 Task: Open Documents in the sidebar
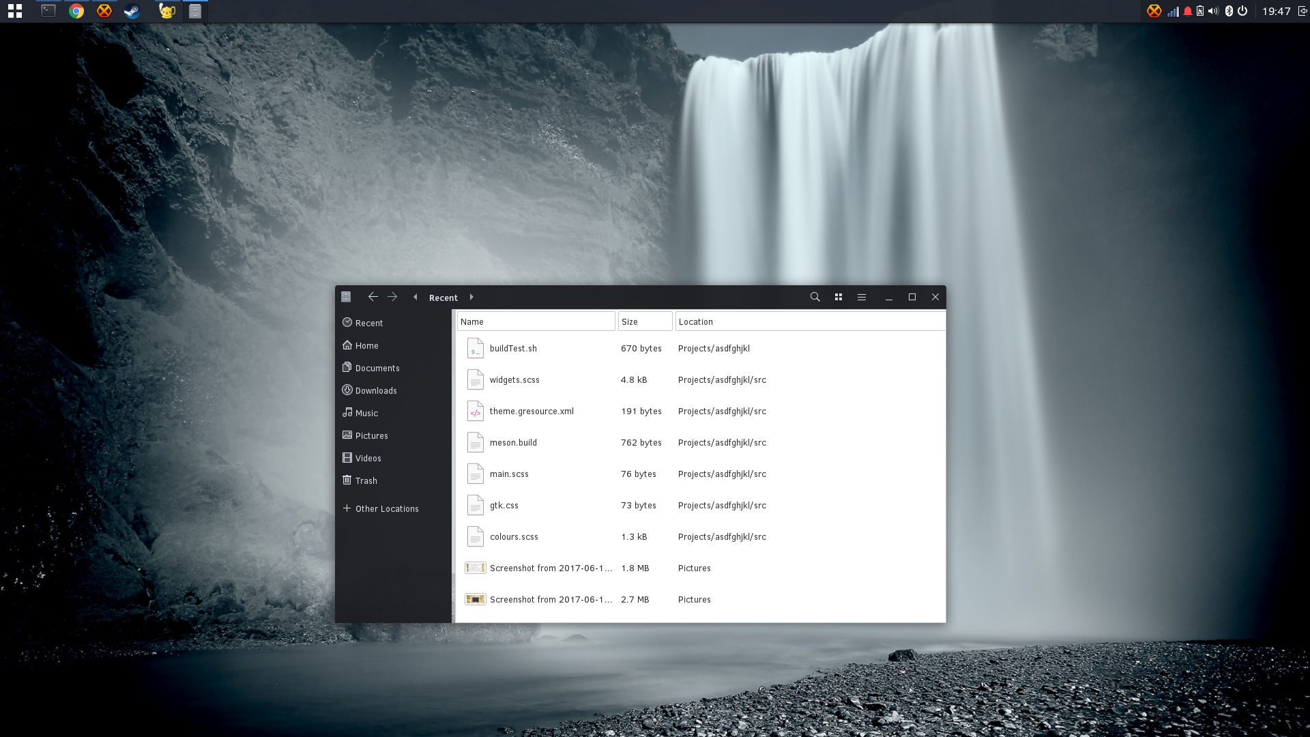point(393,368)
